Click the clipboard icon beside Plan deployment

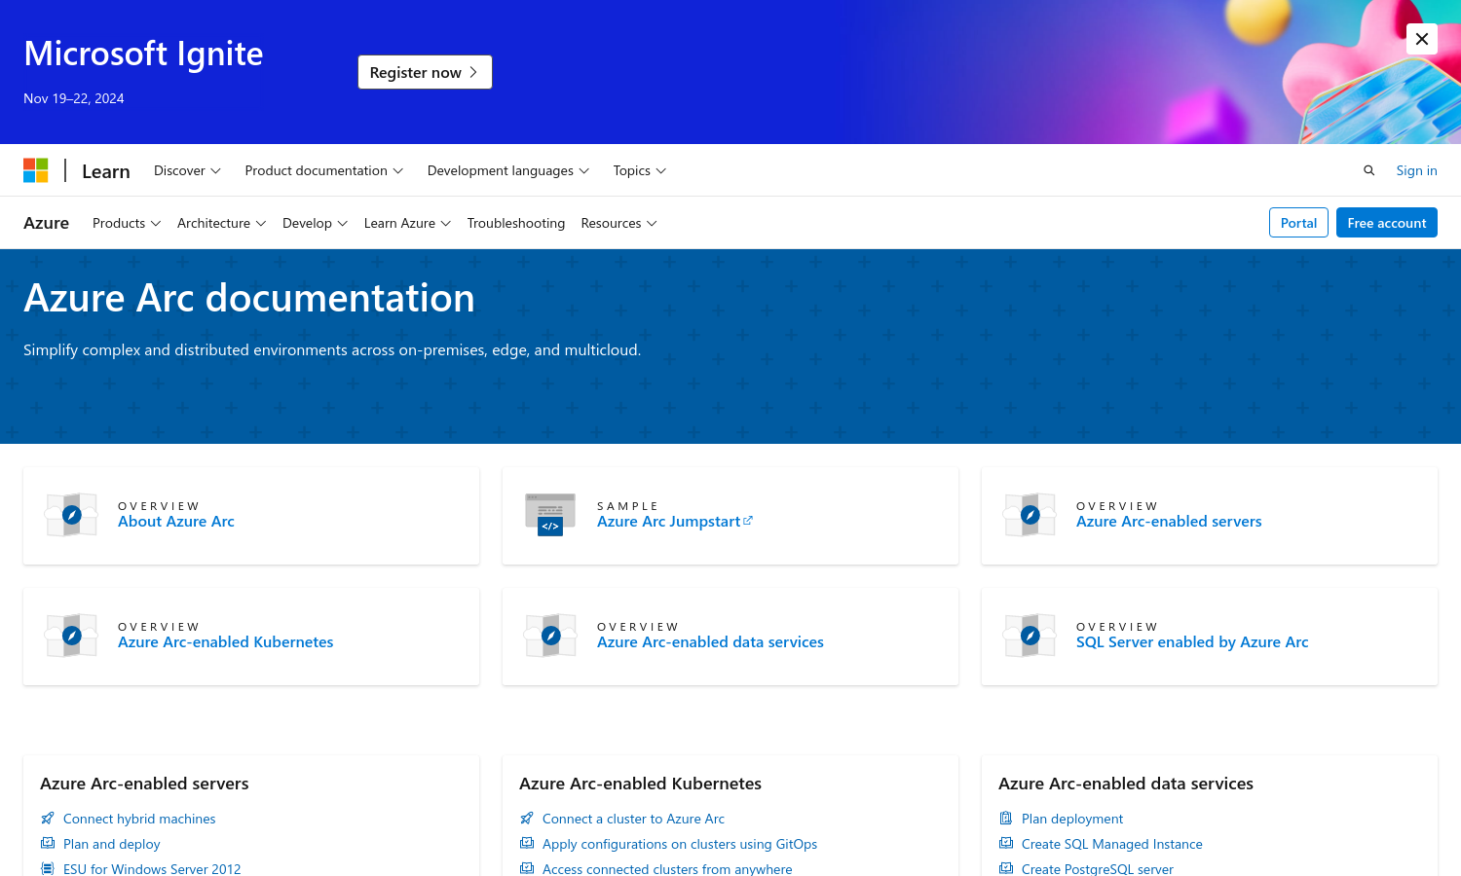1006,819
